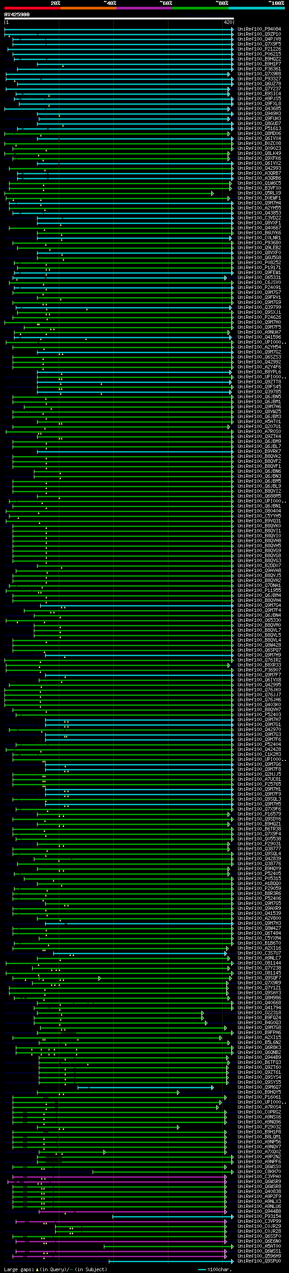Click UniRef100_Q9M7H4 label
Viewport: 289px width, 1273px height.
pos(259,203)
